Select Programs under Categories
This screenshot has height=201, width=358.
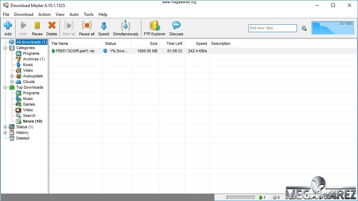(x=31, y=53)
